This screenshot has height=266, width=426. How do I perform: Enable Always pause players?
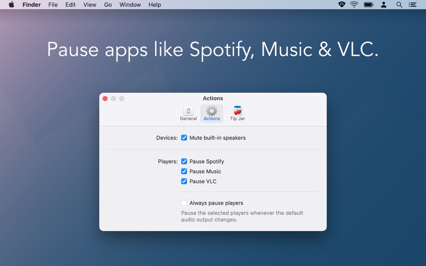[x=184, y=202]
